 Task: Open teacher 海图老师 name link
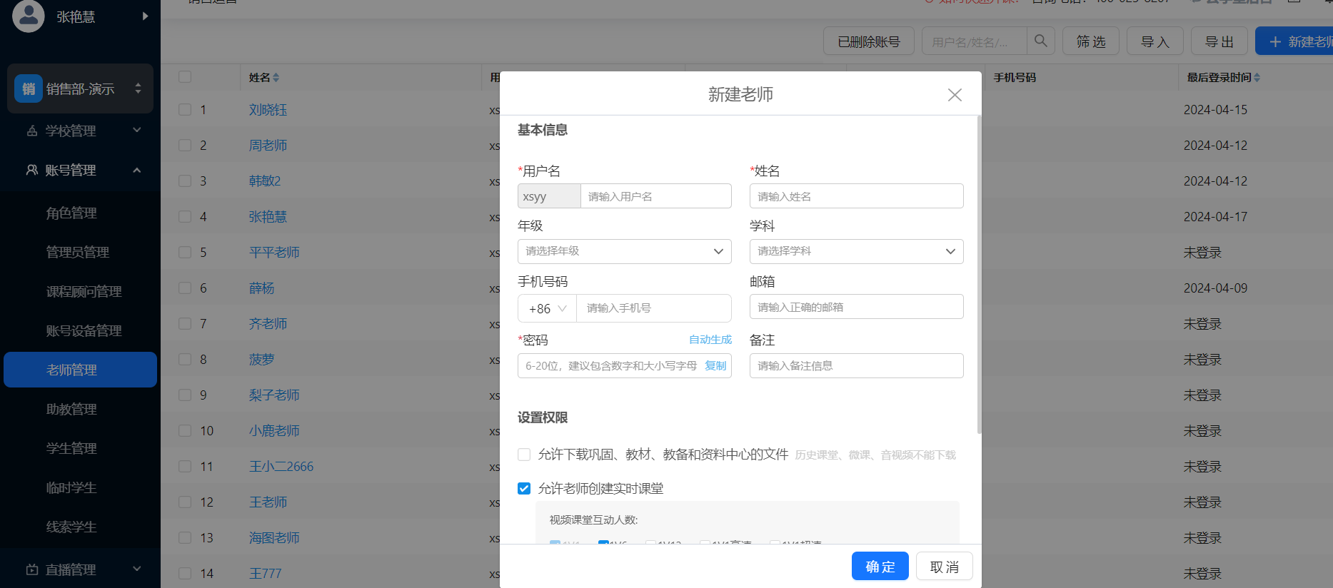[274, 538]
